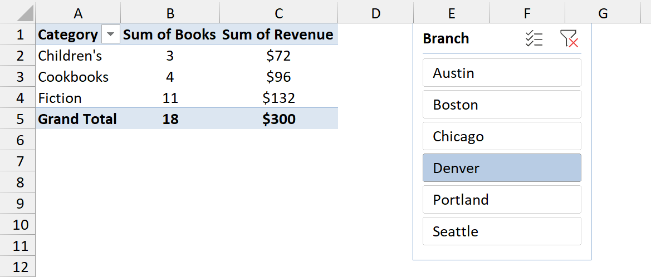Select the cell showing 11 books
The image size is (651, 277).
click(x=170, y=98)
